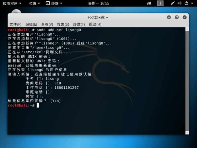Screen dimensions: 197x148
Task: Click the 全名 value lisong
Action: pos(52,79)
